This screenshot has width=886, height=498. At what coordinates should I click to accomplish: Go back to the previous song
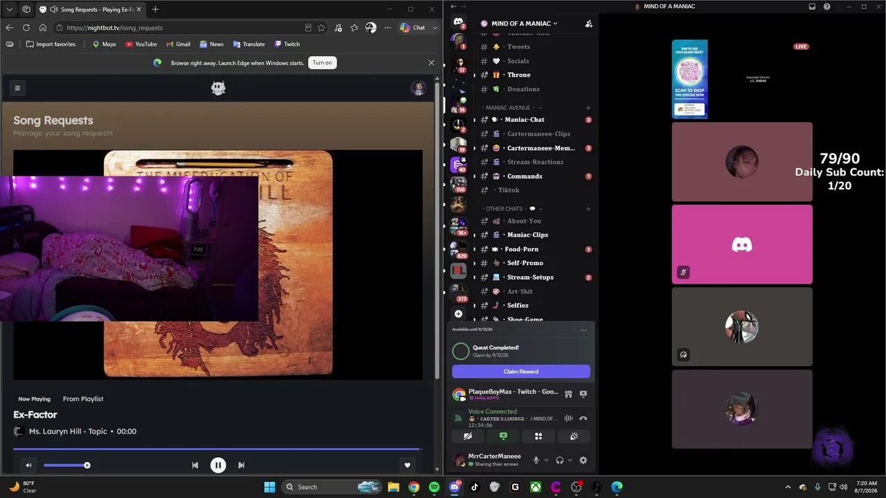click(195, 465)
